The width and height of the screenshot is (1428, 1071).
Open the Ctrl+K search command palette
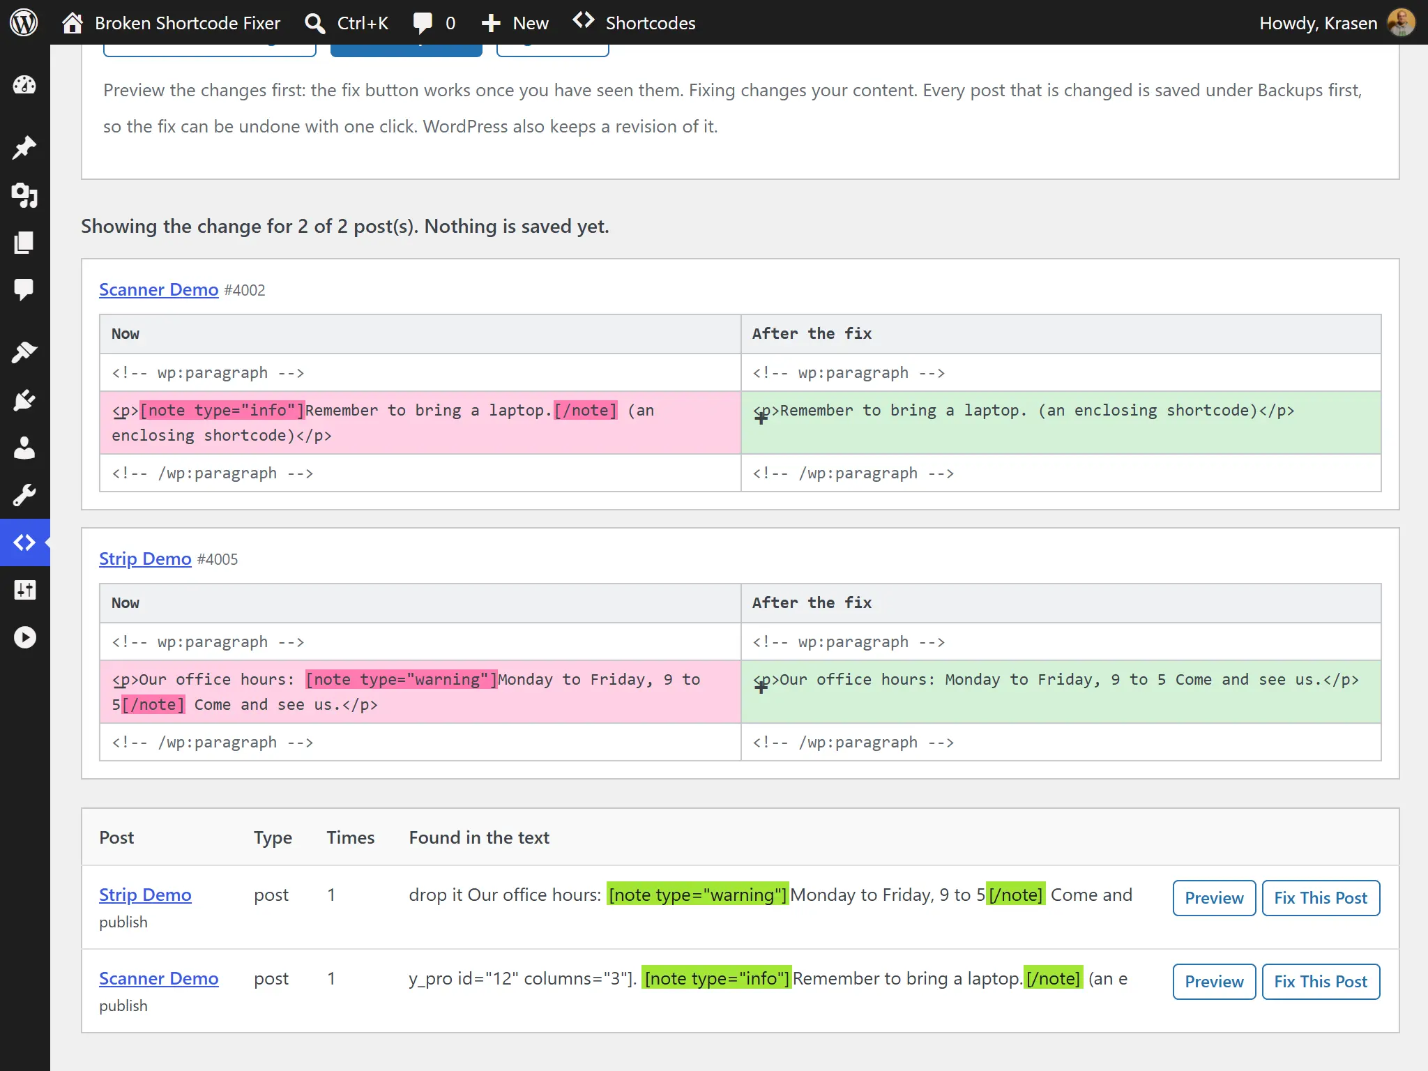pyautogui.click(x=347, y=22)
